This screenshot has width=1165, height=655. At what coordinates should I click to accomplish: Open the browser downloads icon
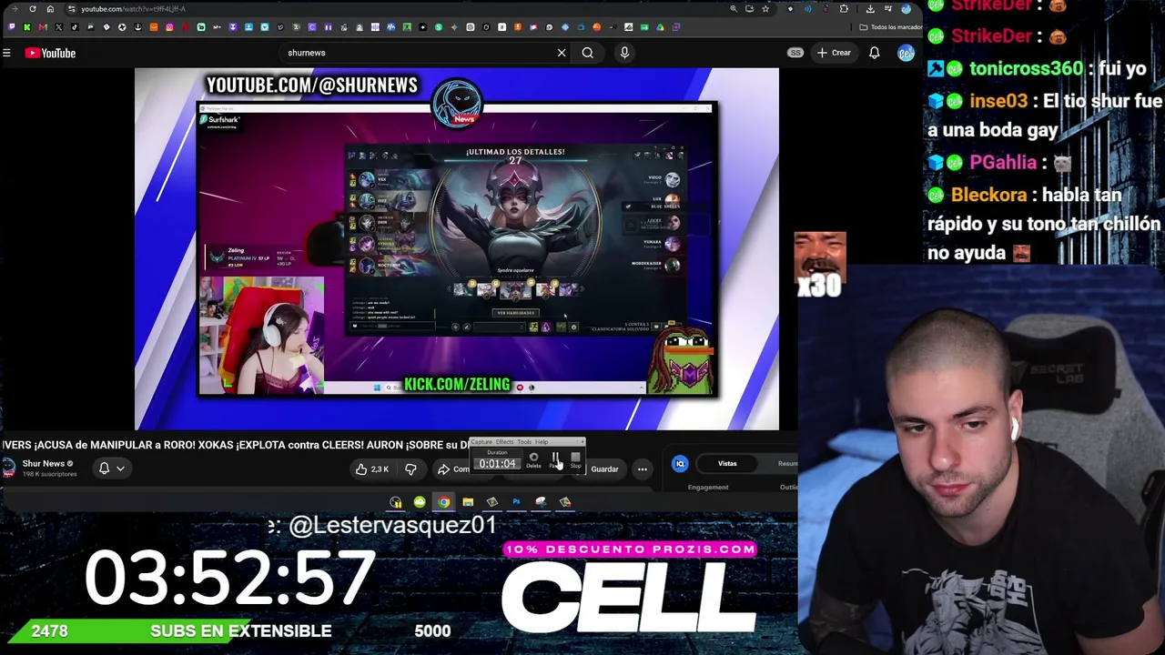[x=870, y=9]
